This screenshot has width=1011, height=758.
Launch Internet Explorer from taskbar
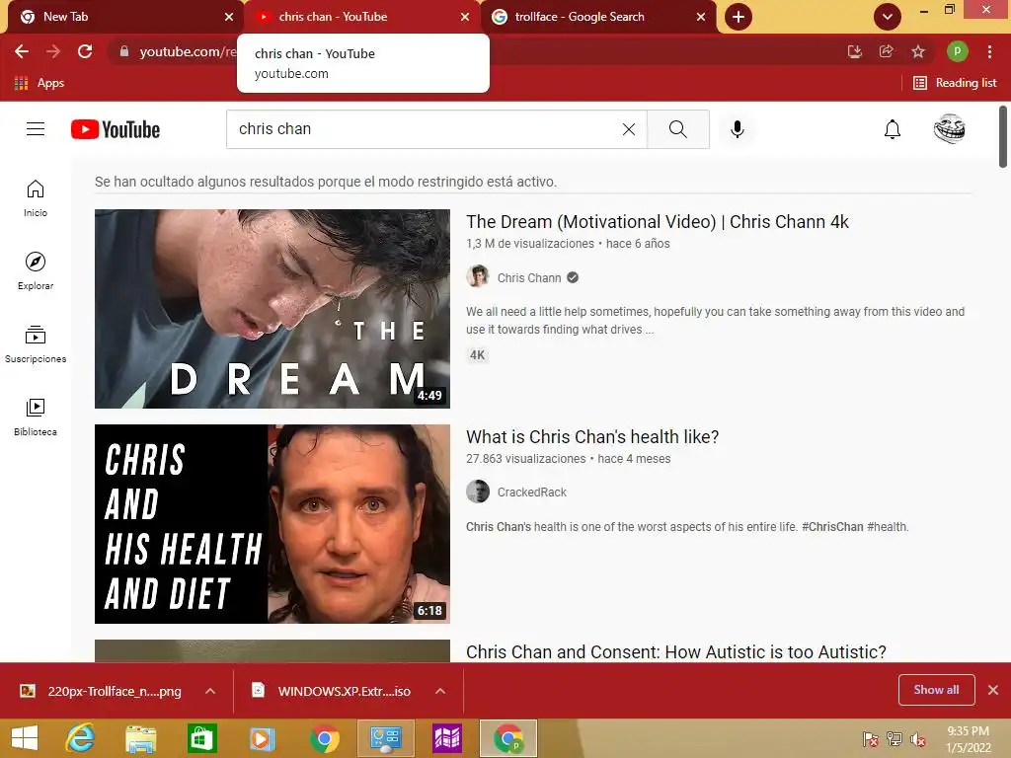80,738
